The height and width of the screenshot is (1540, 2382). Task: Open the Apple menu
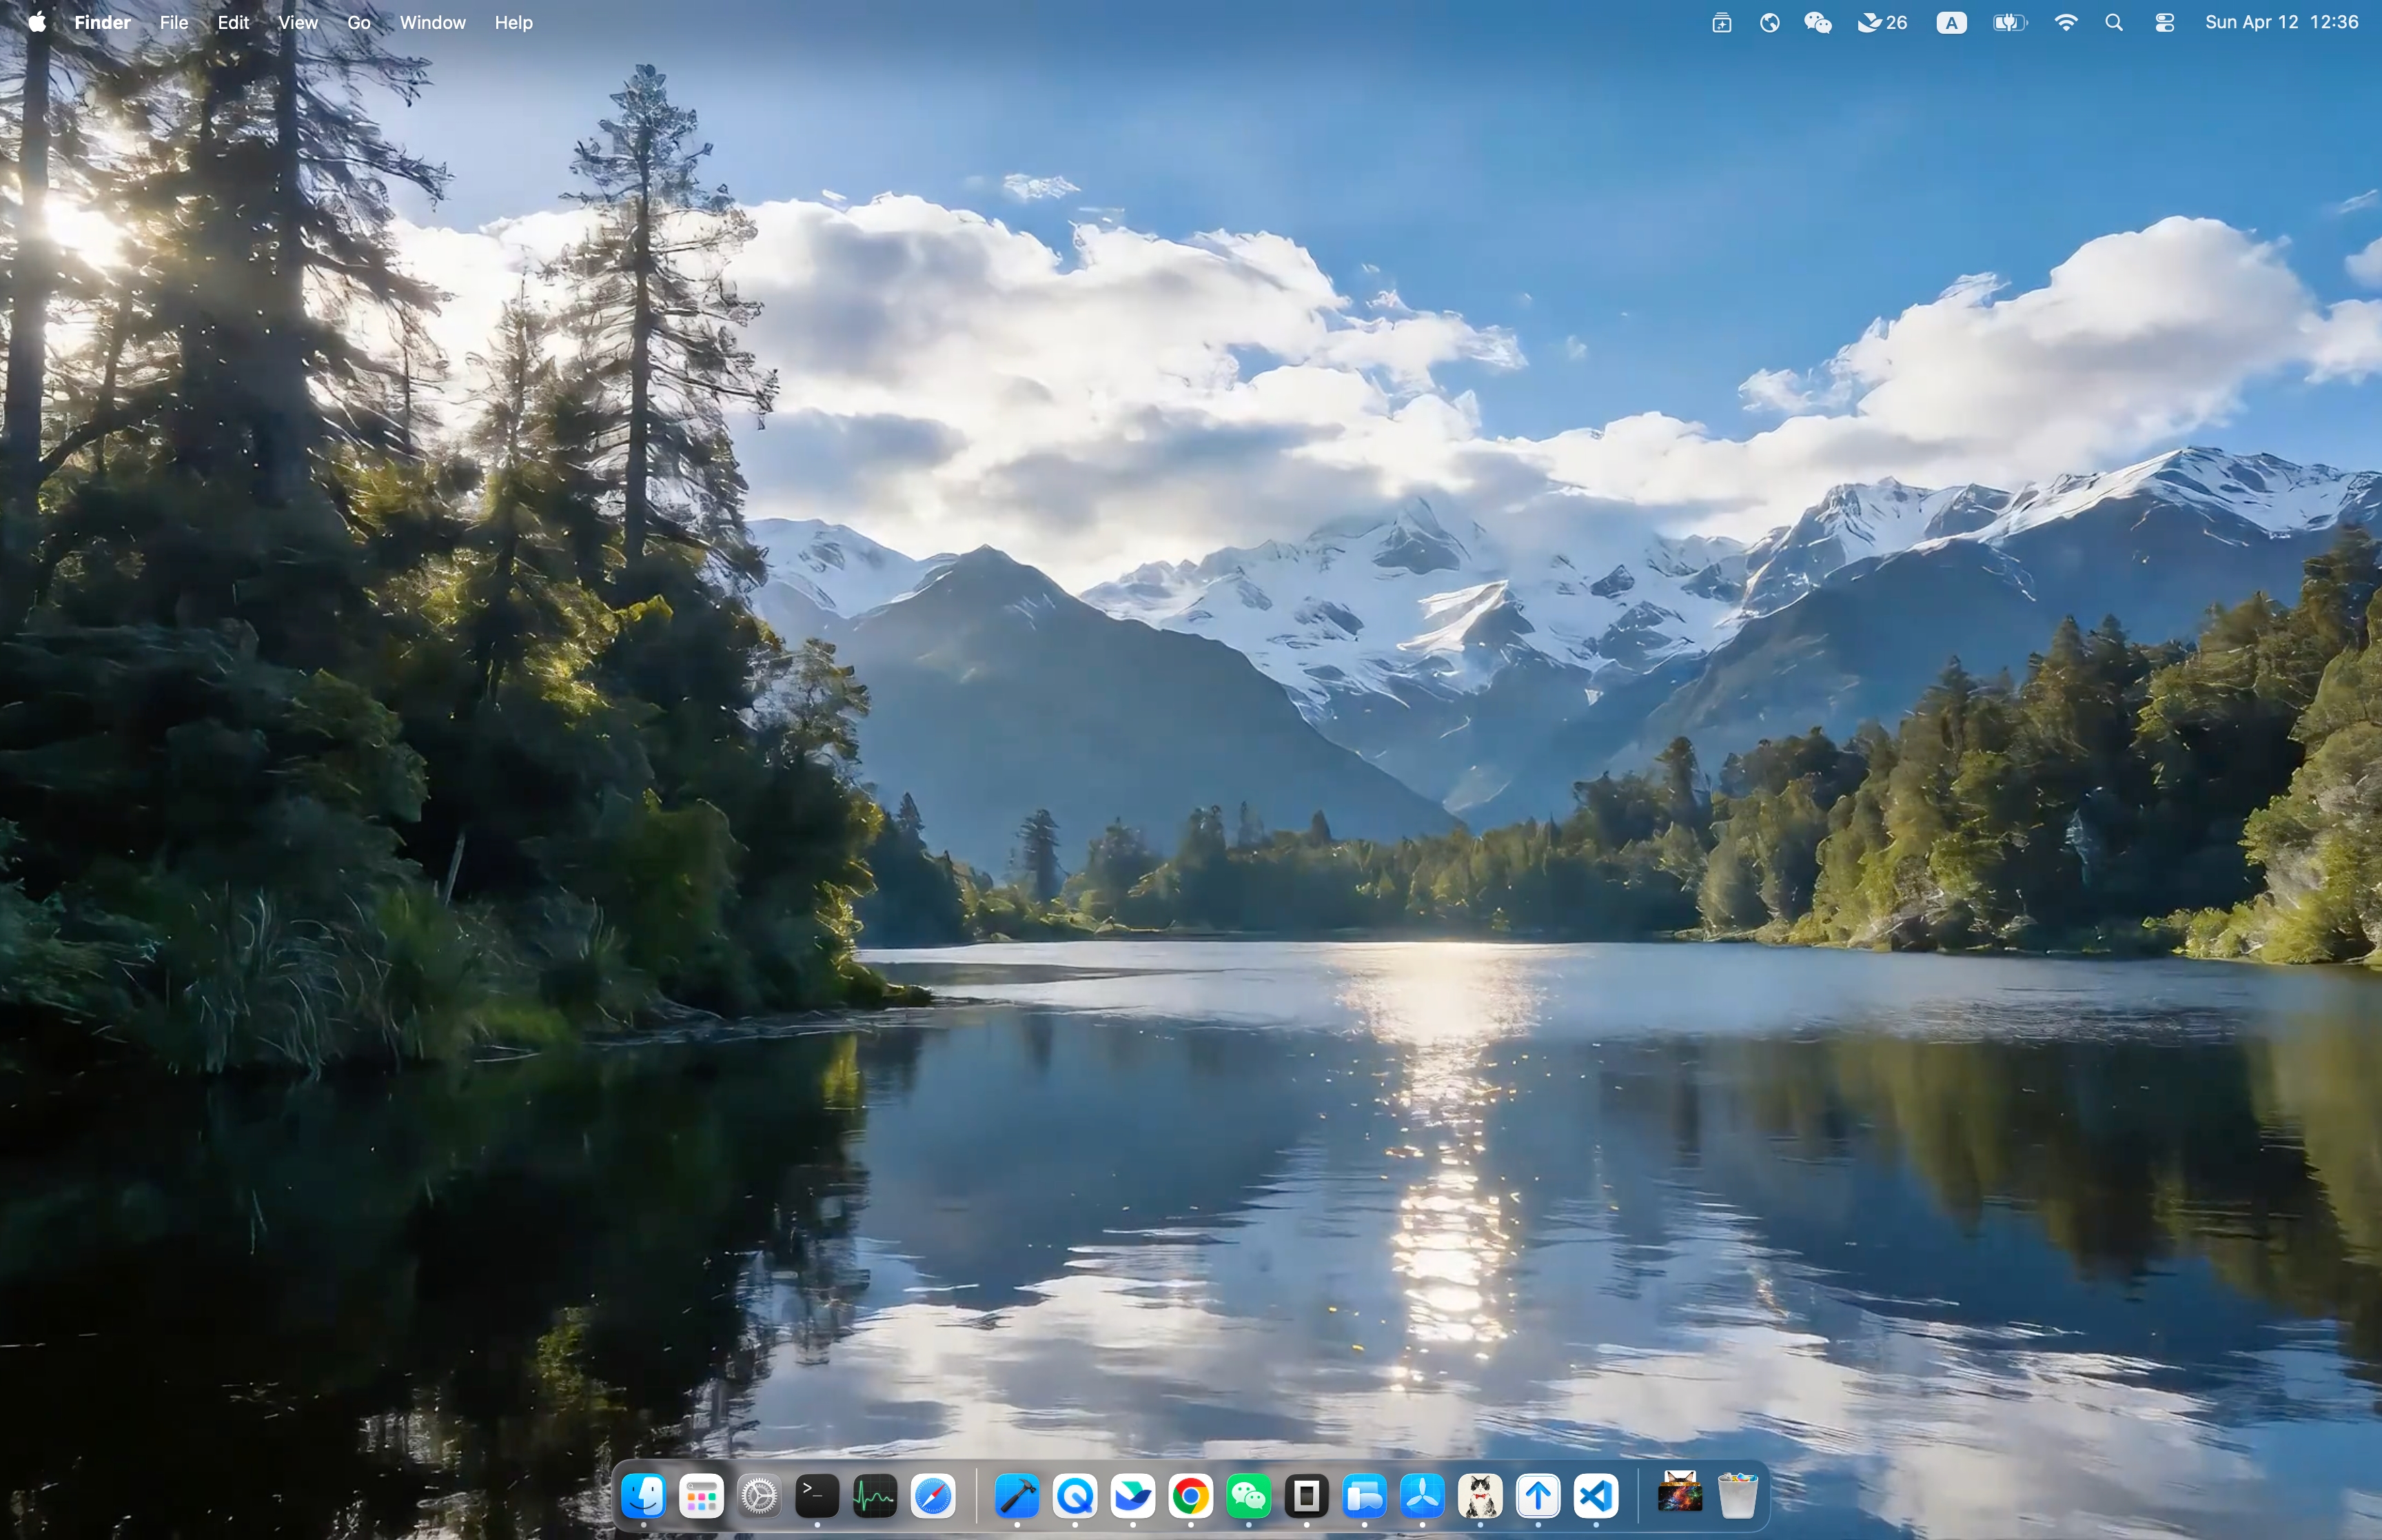pyautogui.click(x=36, y=22)
